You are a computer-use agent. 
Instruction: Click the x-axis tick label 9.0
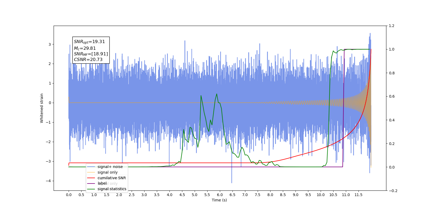(x=295, y=195)
